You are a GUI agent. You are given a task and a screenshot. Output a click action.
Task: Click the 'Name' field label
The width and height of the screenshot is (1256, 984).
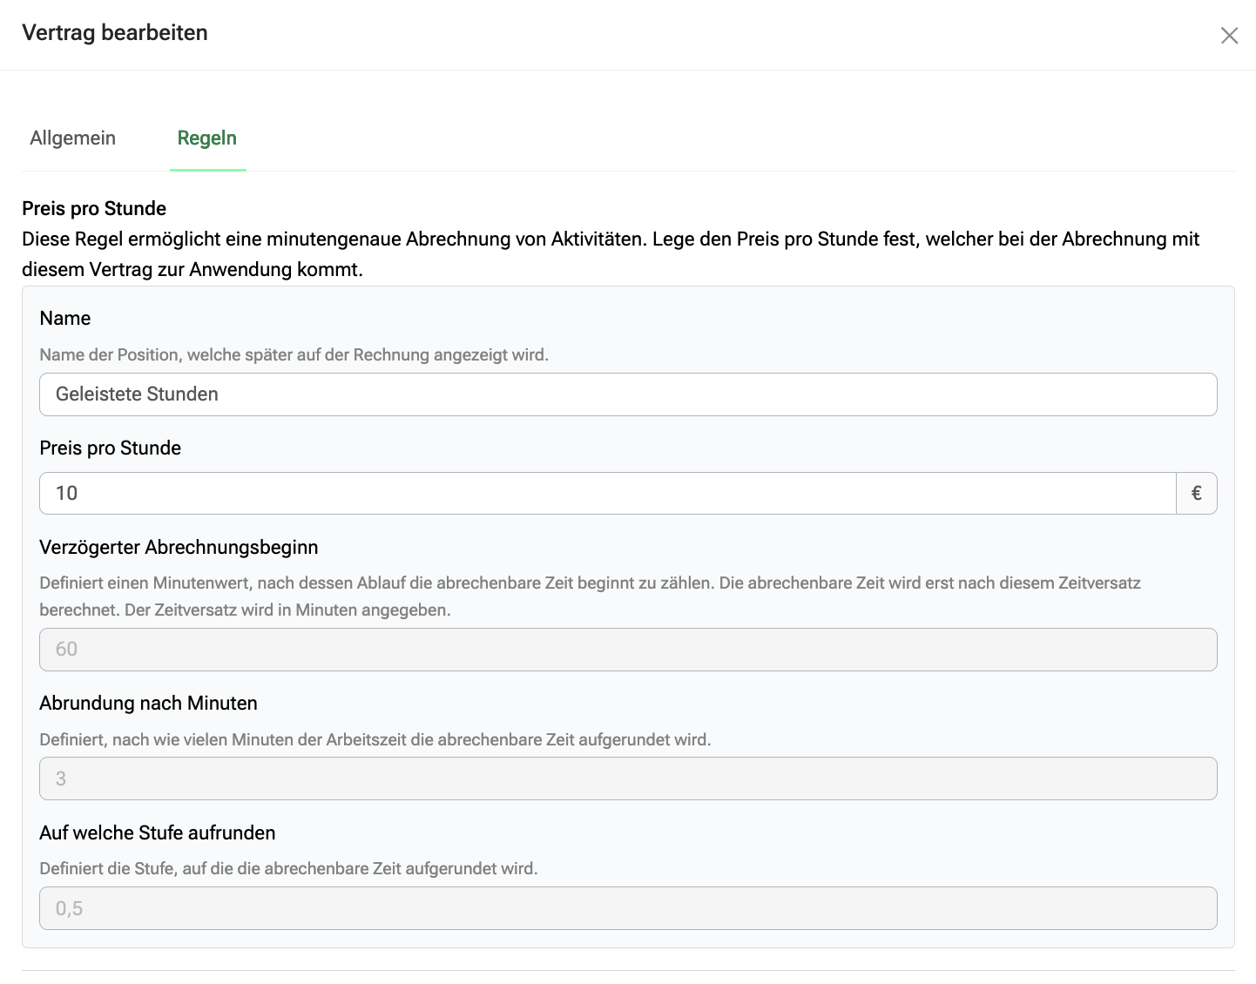(x=65, y=318)
